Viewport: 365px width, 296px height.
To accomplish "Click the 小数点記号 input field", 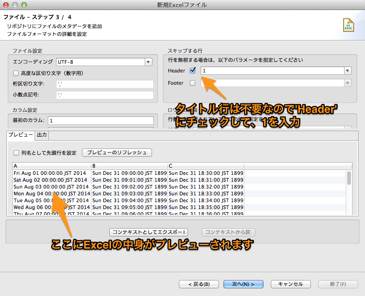I will pyautogui.click(x=105, y=95).
